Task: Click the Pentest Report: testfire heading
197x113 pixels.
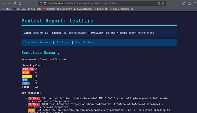Action: (x=57, y=21)
